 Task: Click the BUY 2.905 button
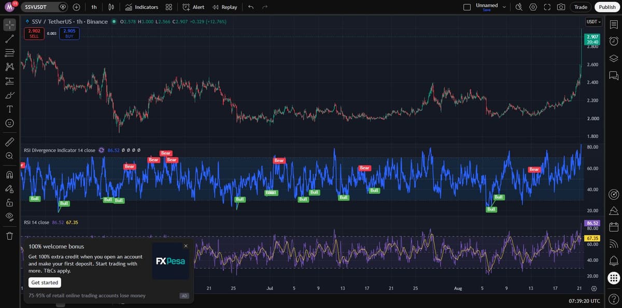(69, 33)
